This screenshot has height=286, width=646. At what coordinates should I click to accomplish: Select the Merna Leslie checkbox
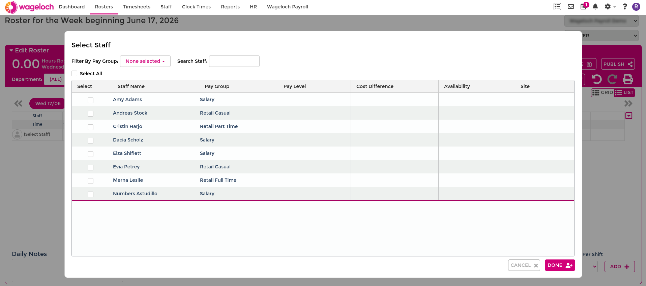[90, 181]
